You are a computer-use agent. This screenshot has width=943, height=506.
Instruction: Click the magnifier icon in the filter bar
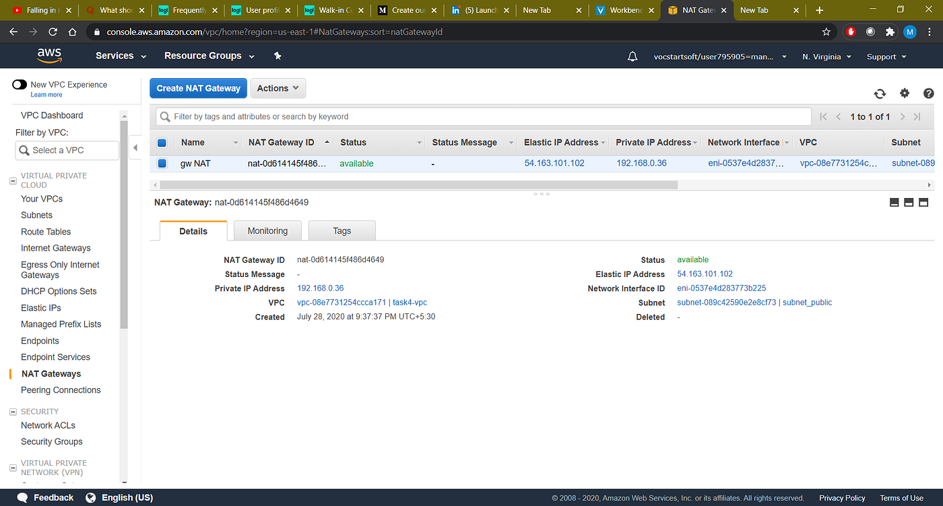click(165, 116)
